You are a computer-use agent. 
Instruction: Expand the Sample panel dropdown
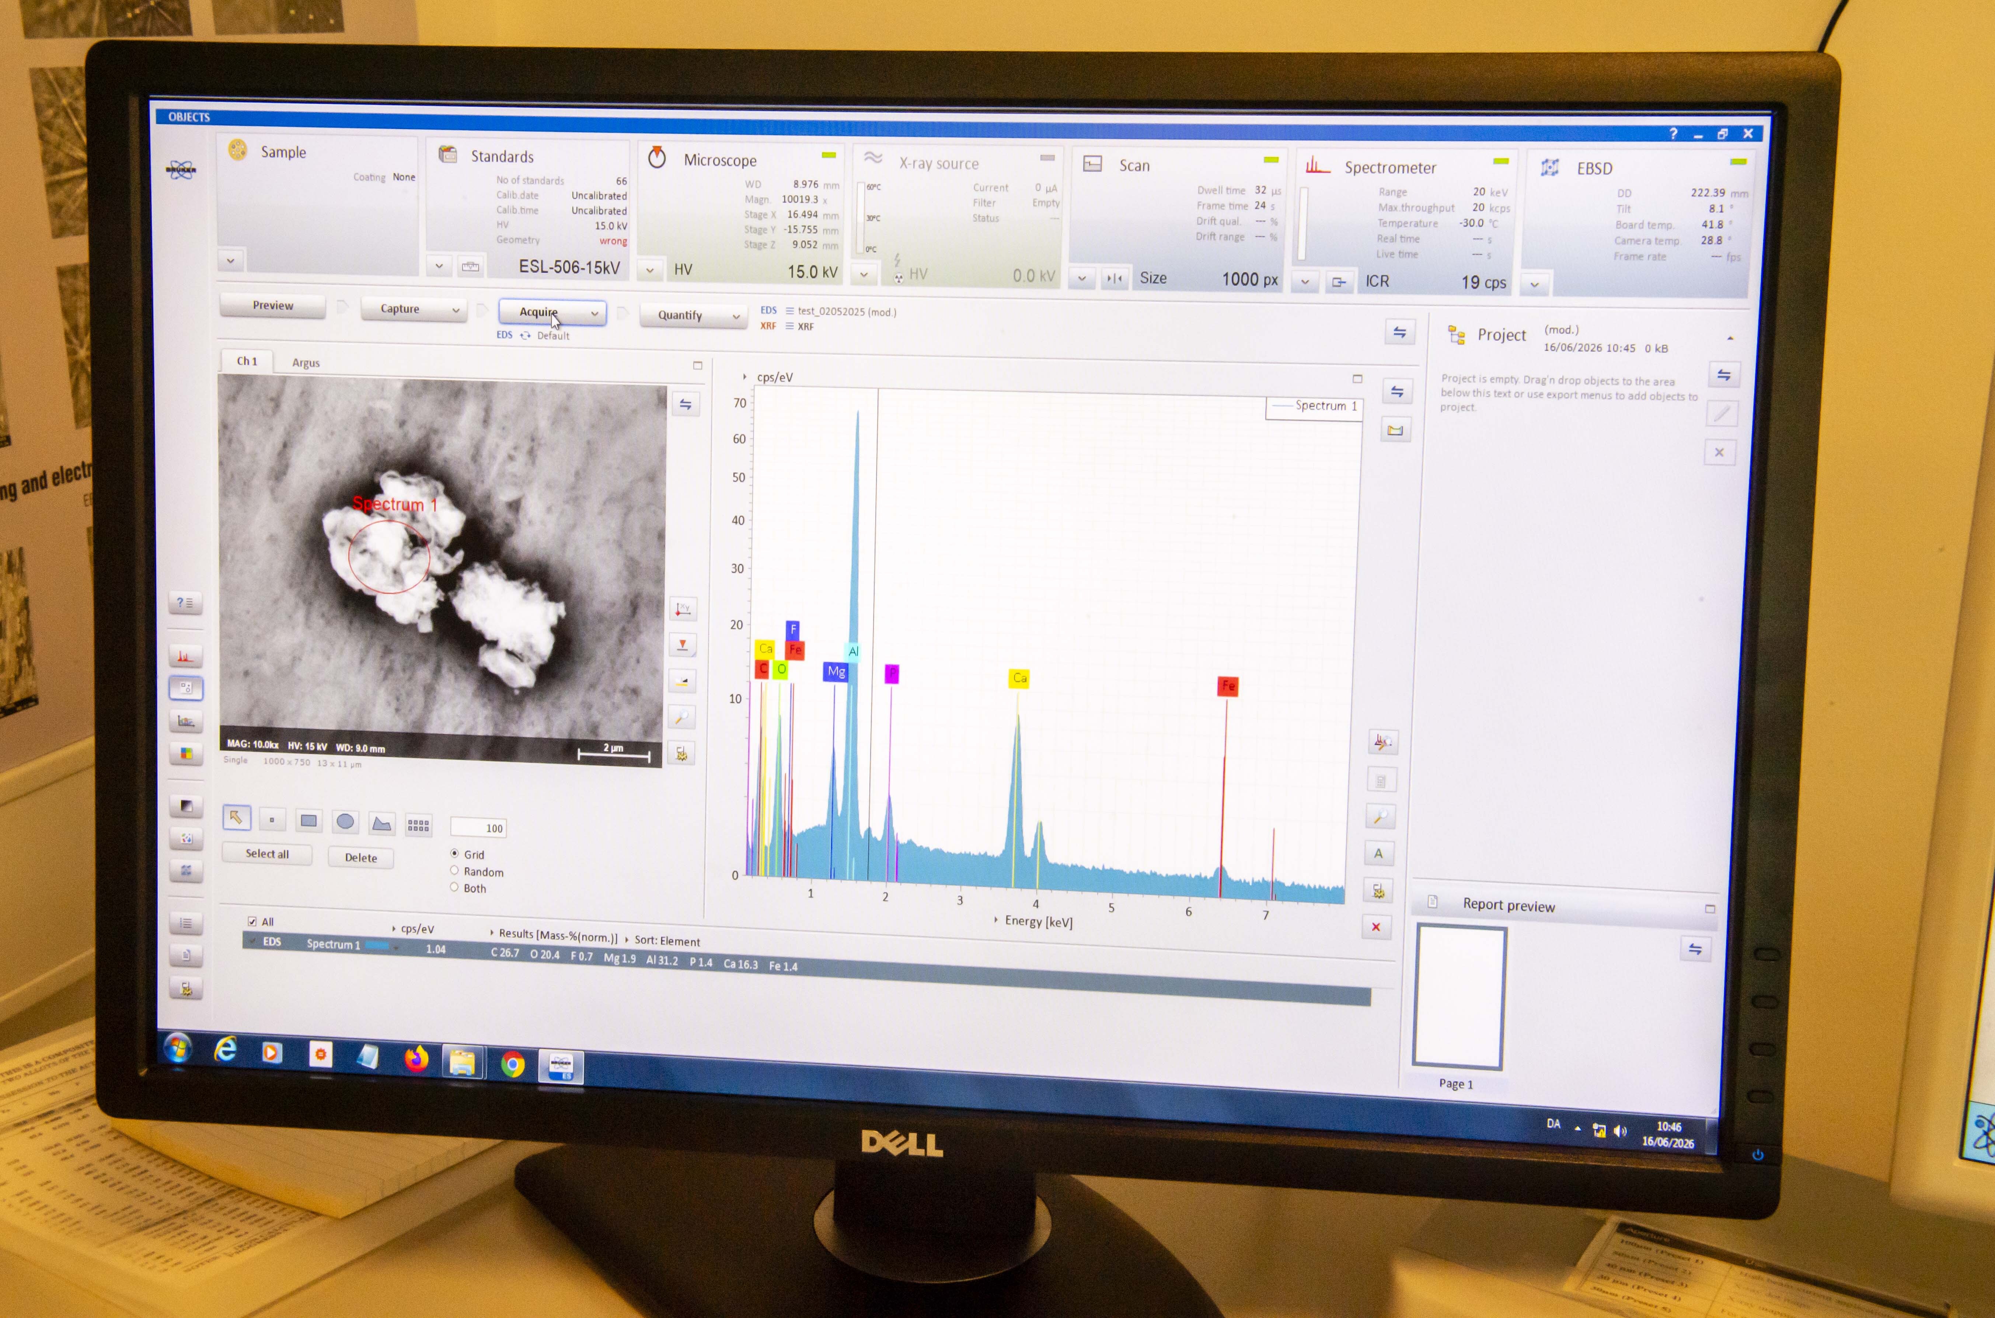(x=230, y=261)
